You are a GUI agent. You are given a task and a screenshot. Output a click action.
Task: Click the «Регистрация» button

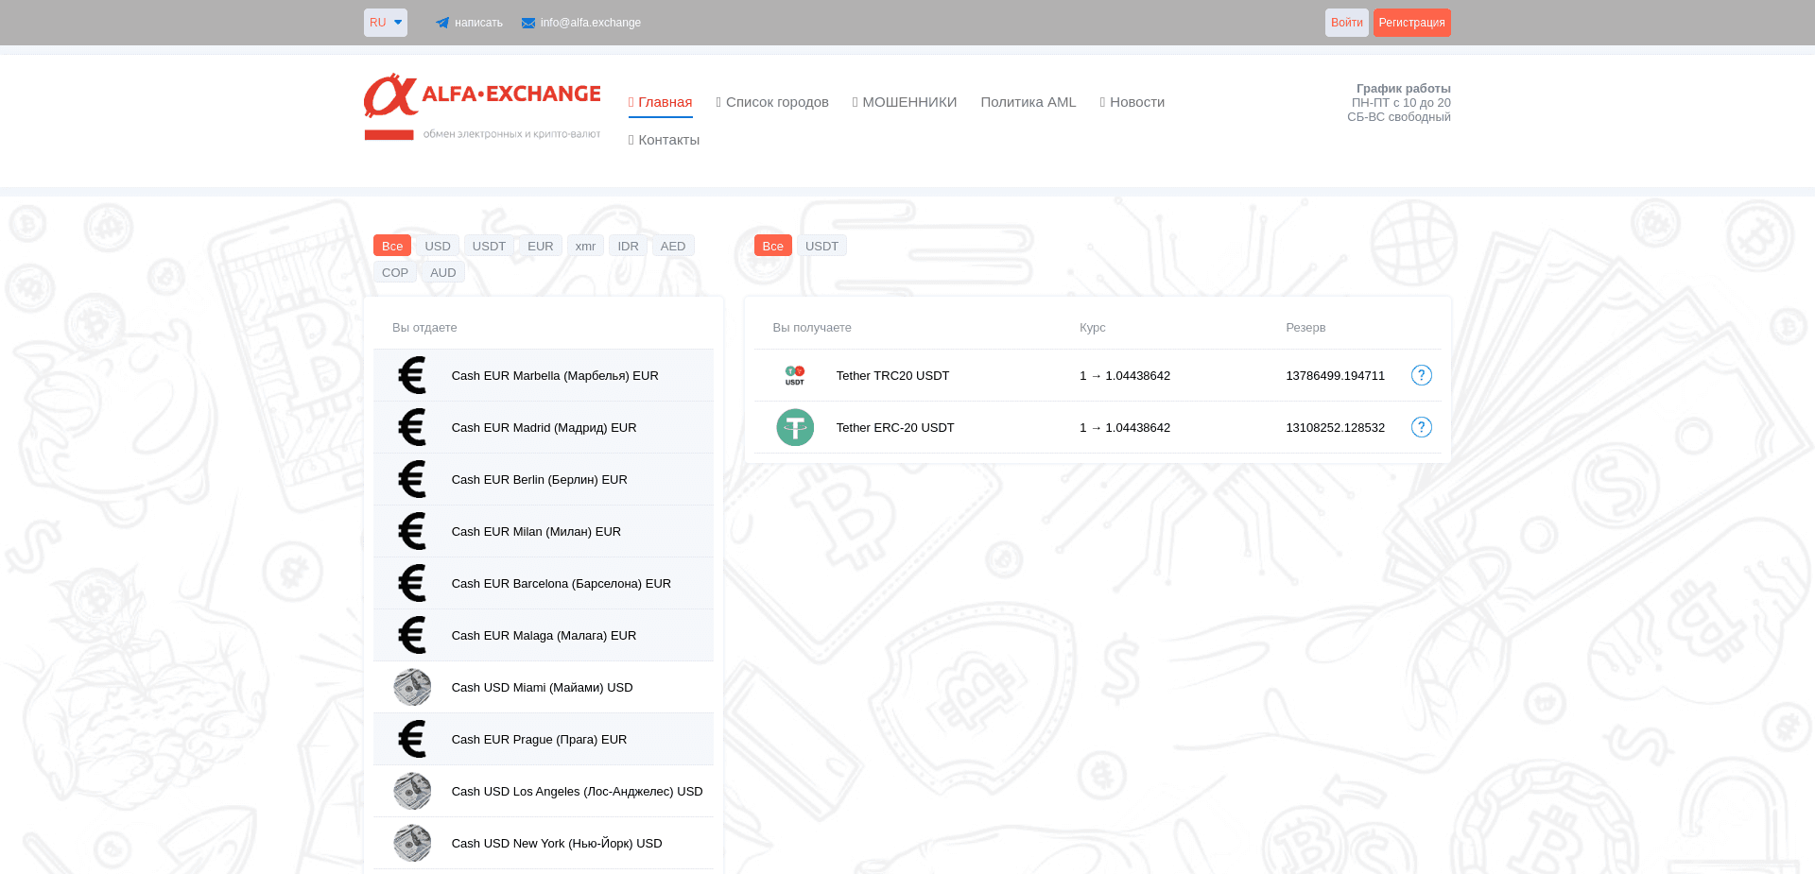(1411, 22)
